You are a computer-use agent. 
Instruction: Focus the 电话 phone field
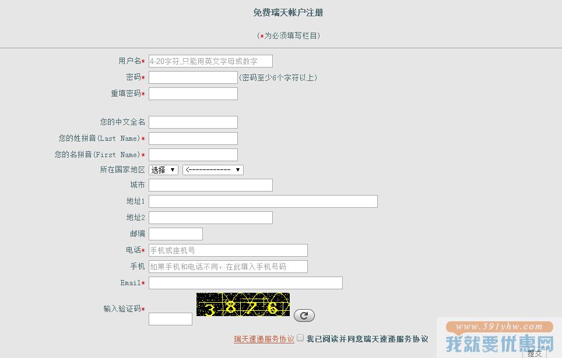point(228,250)
